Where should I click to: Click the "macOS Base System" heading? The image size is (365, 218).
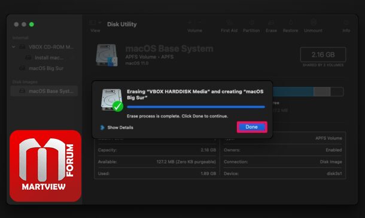click(x=169, y=49)
